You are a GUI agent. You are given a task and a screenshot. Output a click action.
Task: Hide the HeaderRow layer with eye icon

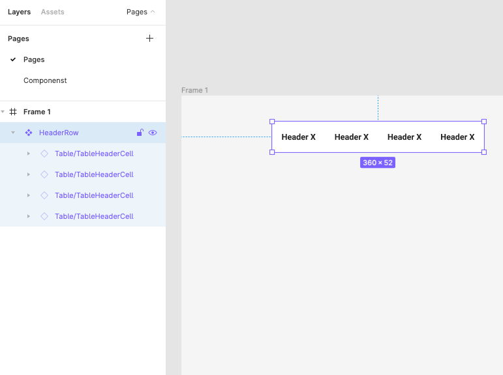[x=153, y=133]
